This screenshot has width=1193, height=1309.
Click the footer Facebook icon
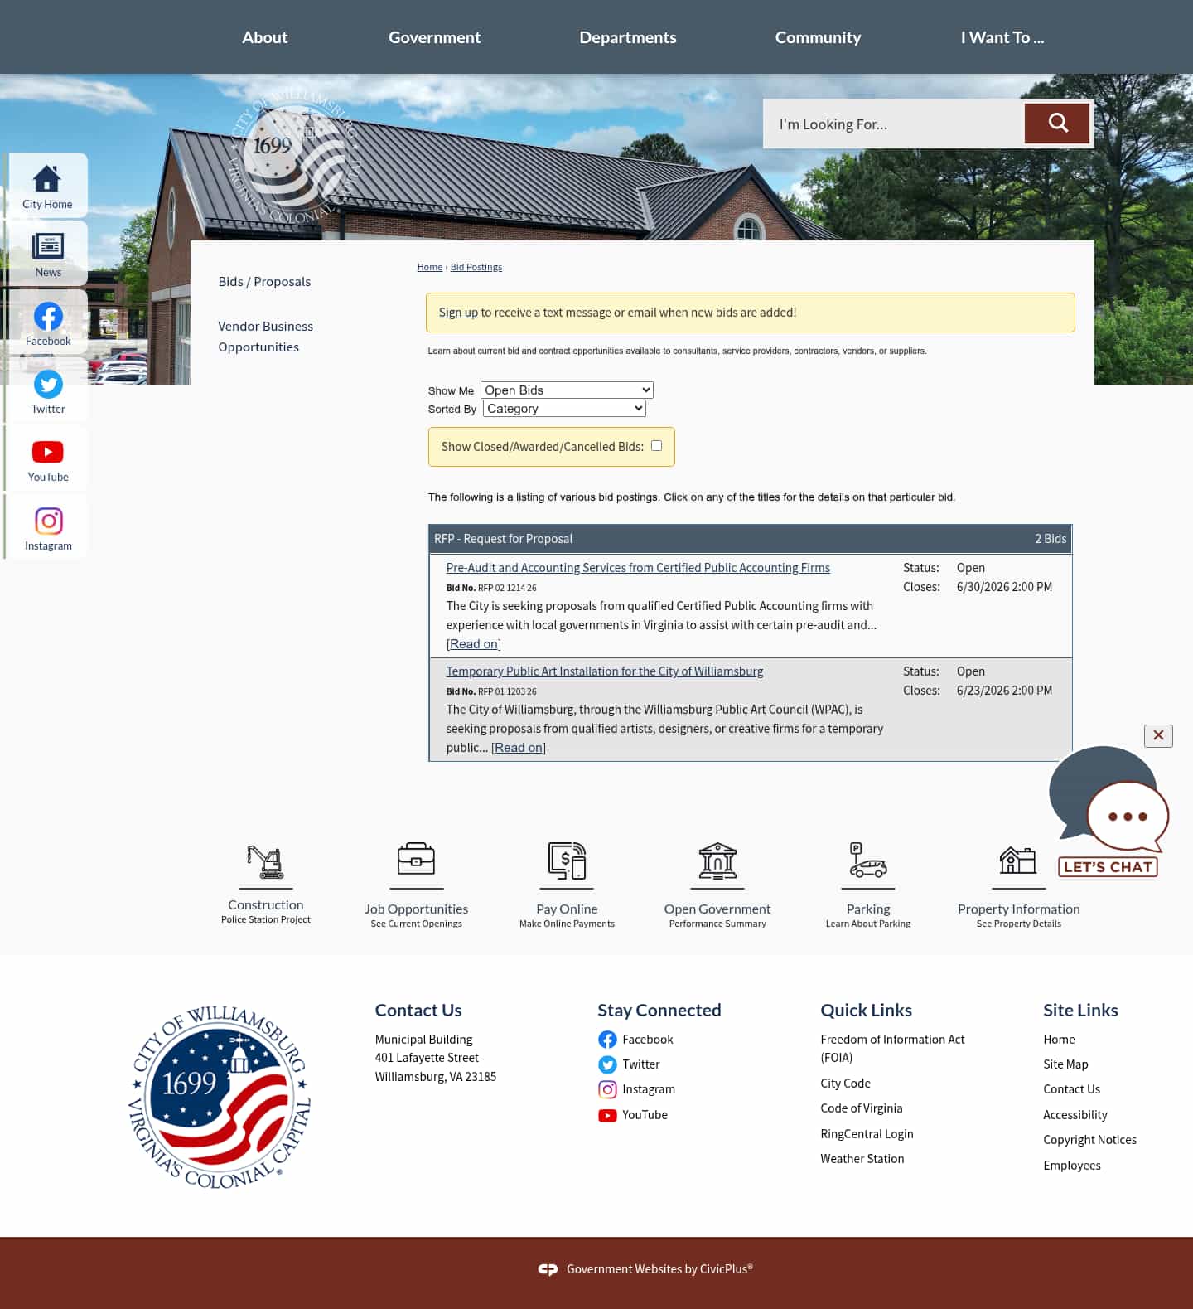coord(607,1040)
